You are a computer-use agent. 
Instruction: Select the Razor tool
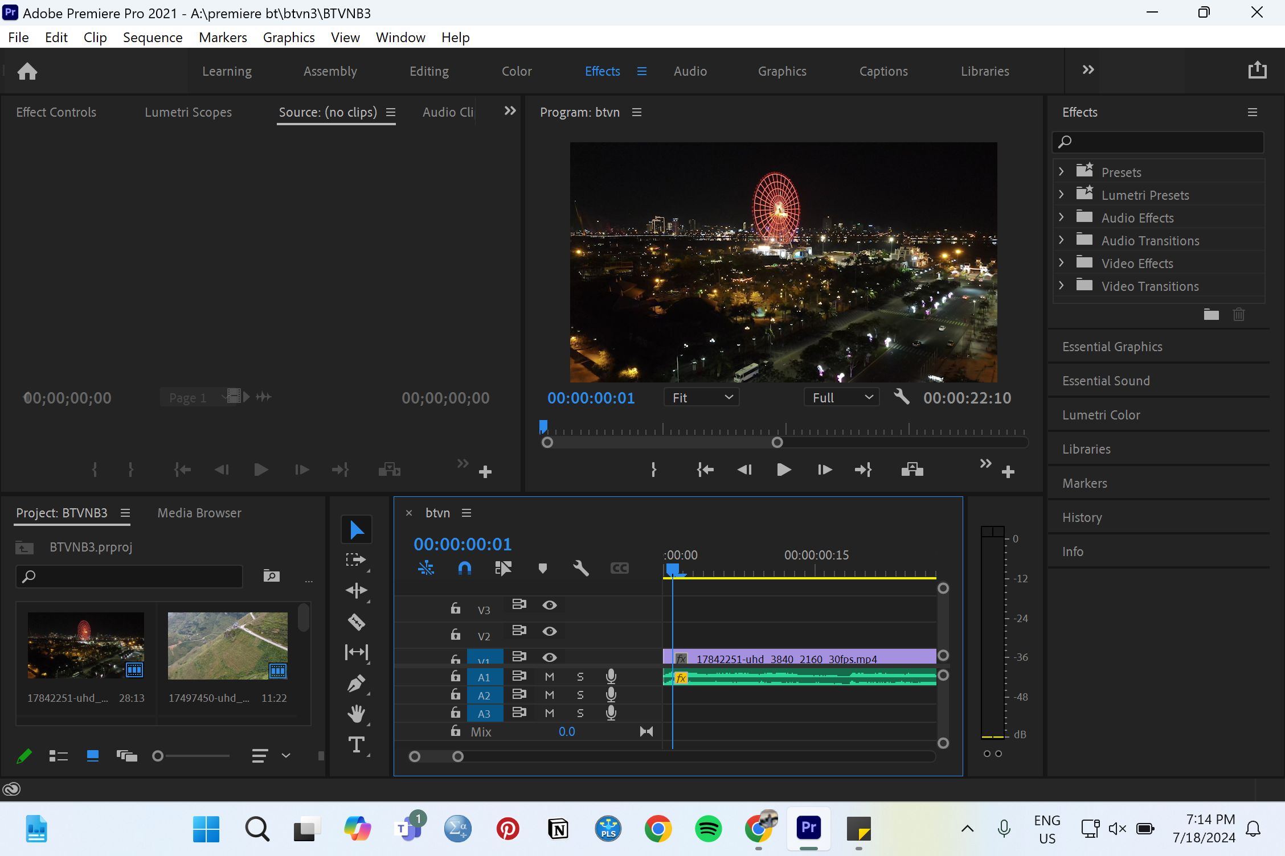click(x=357, y=622)
